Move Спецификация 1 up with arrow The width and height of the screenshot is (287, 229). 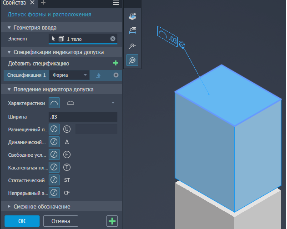coord(99,75)
